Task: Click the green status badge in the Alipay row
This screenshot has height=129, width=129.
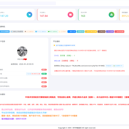Action: (x=44, y=74)
